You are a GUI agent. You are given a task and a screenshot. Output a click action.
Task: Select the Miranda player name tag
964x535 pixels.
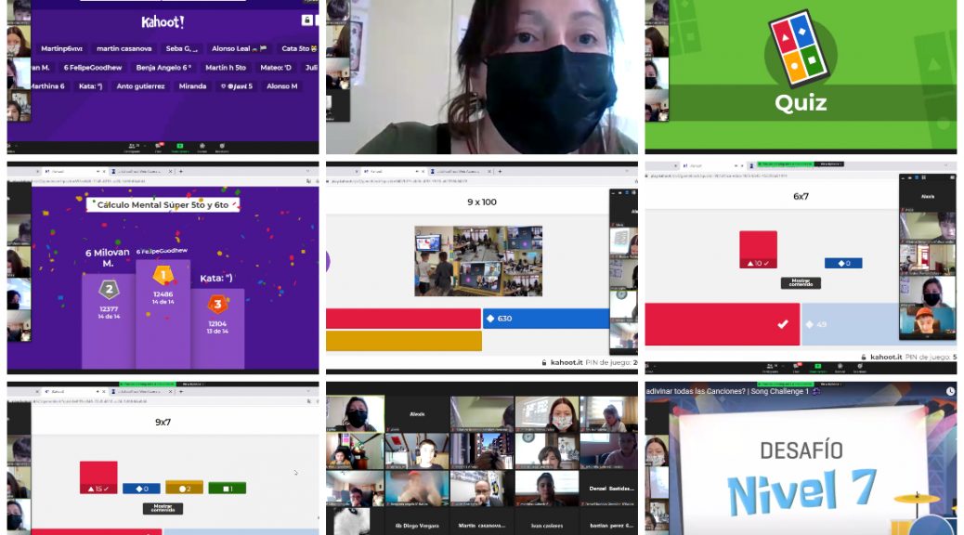pos(192,86)
